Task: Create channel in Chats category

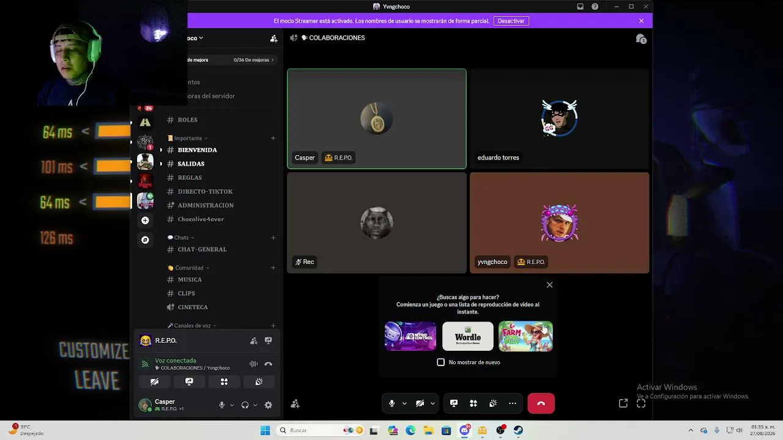Action: 273,238
